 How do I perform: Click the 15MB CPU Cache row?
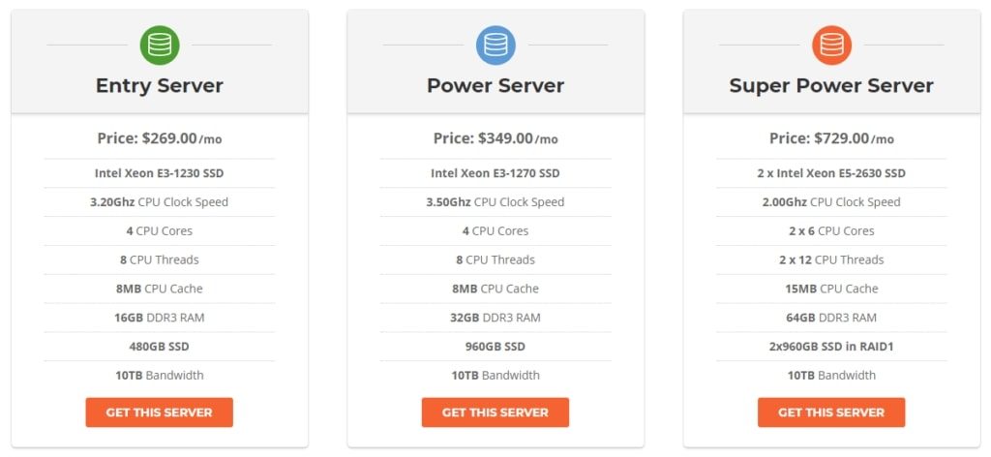(831, 289)
